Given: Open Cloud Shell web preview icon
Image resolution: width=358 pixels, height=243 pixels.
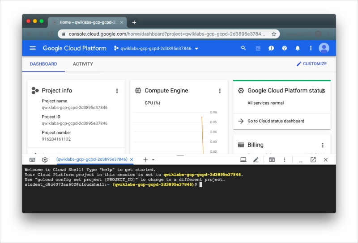Looking at the screenshot, I should [x=272, y=159].
